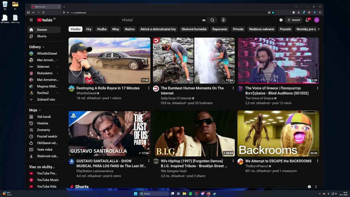This screenshot has height=197, width=350.
Task: Open the on-screen keyboard in search box
Action: [x=204, y=20]
